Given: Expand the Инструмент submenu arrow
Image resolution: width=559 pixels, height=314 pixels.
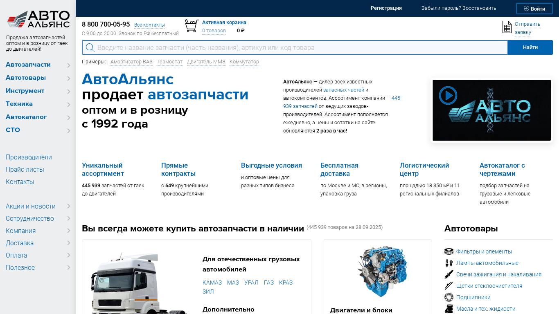Looking at the screenshot, I should [x=69, y=91].
